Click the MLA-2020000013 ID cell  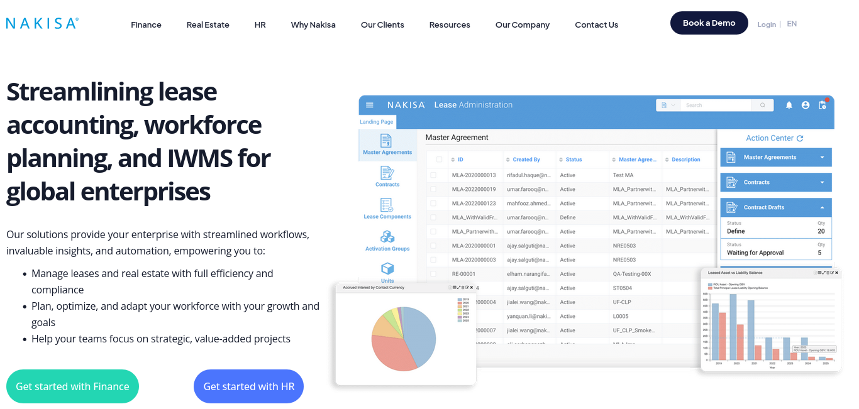pyautogui.click(x=474, y=175)
